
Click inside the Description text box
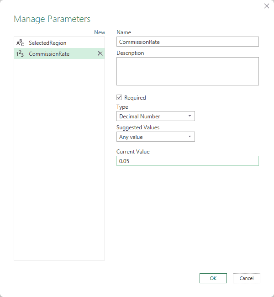coord(188,71)
